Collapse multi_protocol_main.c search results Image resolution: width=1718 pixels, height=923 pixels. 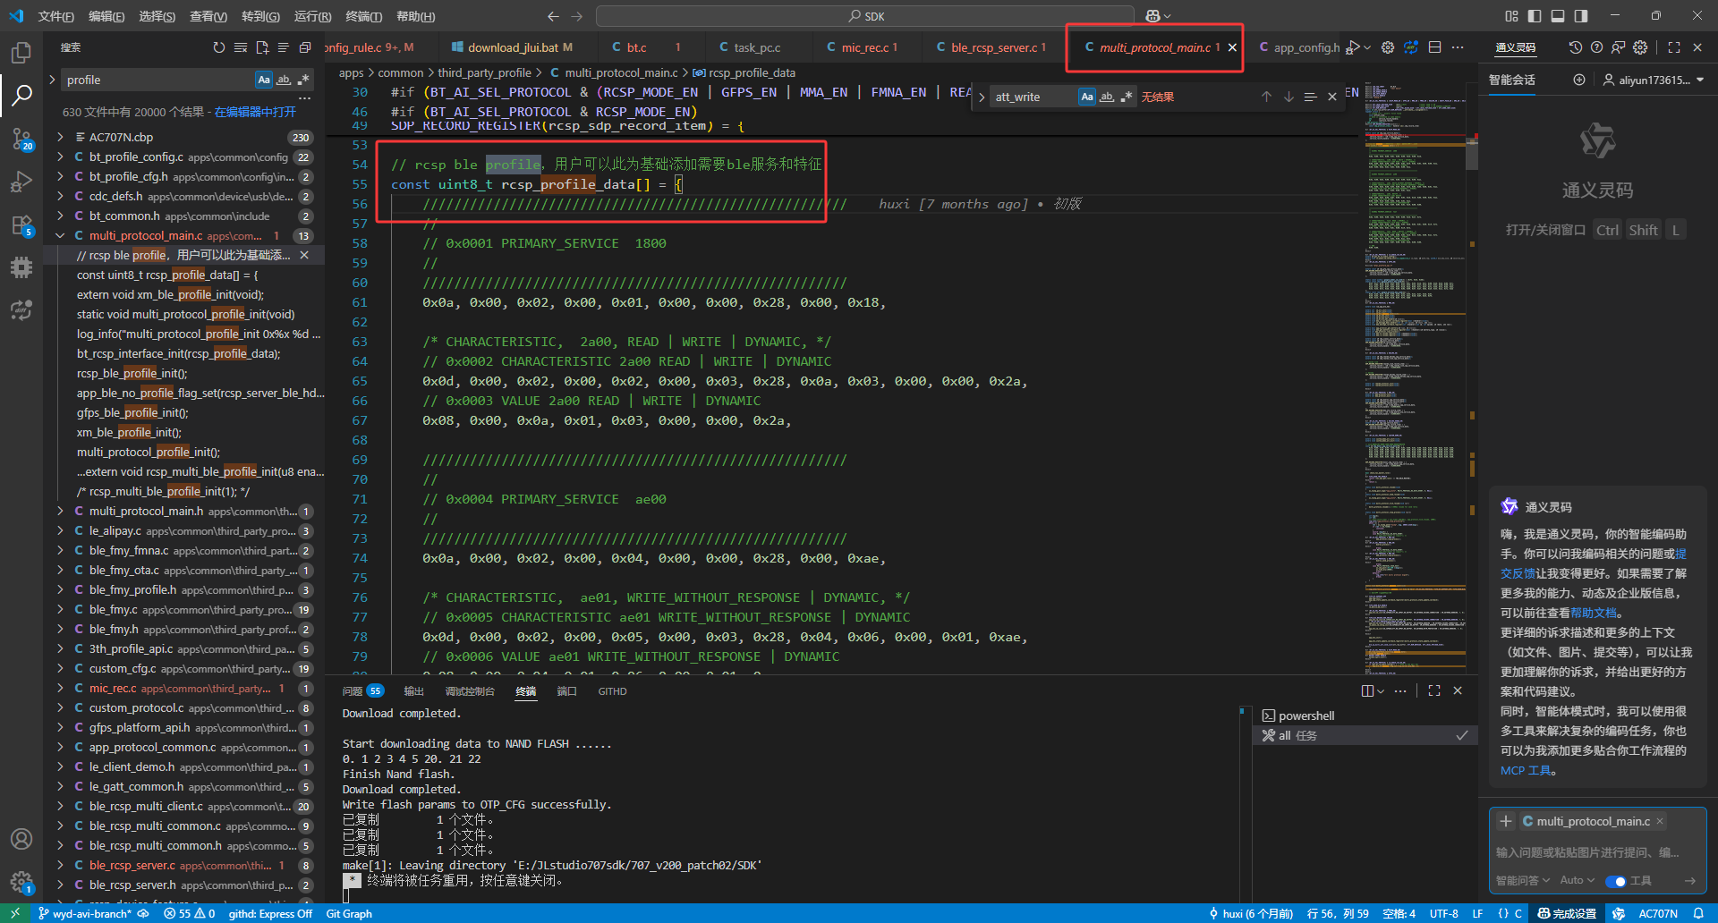click(60, 235)
